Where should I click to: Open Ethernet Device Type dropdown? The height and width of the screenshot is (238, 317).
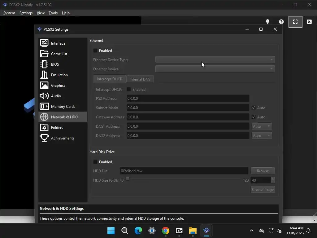tap(215, 59)
